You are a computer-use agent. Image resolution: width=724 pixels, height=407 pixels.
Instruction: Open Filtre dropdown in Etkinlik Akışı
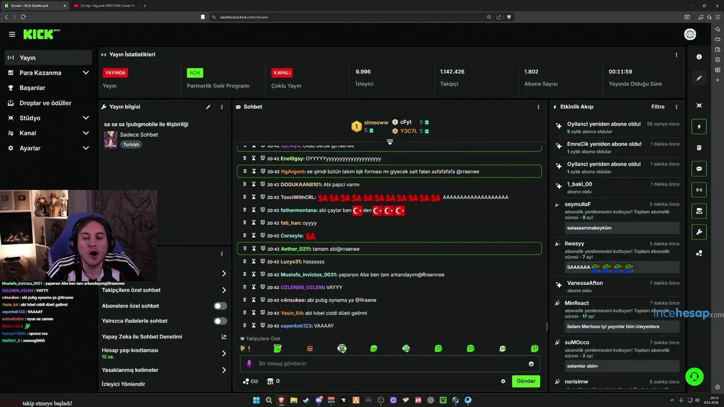tap(658, 107)
